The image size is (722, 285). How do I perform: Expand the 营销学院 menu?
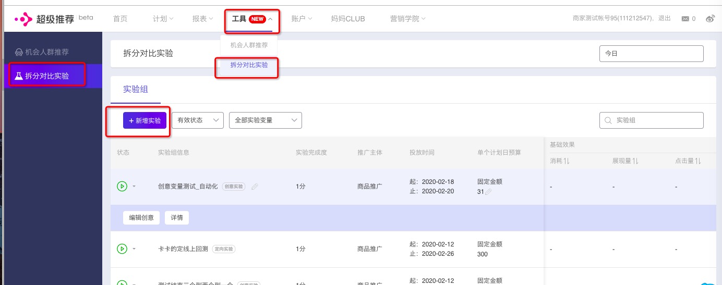407,19
